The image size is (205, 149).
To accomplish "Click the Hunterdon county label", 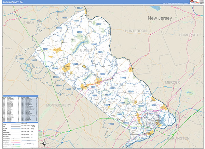I will point(136,31).
